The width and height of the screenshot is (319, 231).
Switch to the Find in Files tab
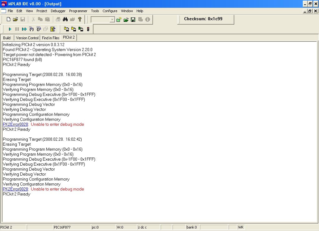[51, 38]
